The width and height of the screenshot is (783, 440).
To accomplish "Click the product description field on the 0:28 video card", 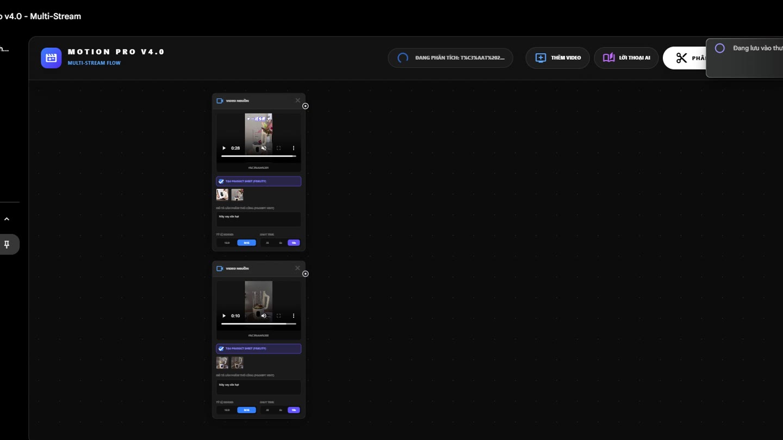I will 259,219.
